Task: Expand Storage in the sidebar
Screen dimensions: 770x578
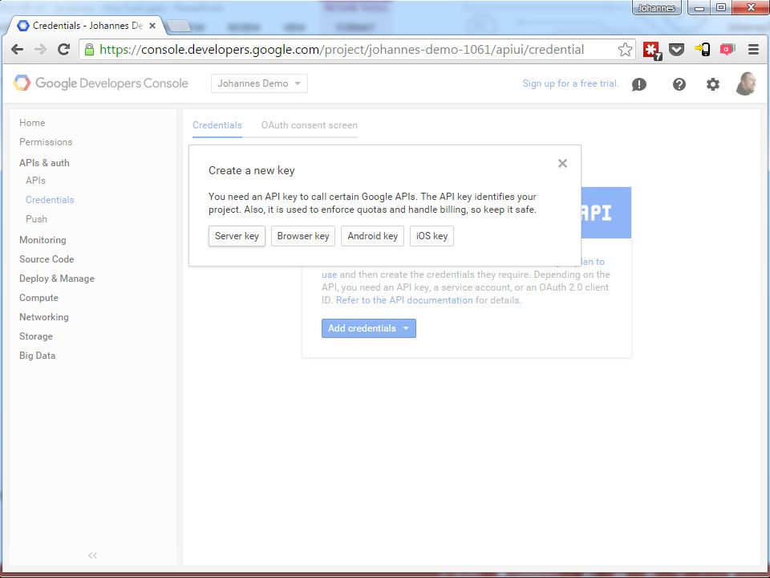Action: pos(36,336)
